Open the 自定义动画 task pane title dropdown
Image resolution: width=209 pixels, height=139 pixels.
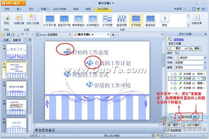[193, 34]
